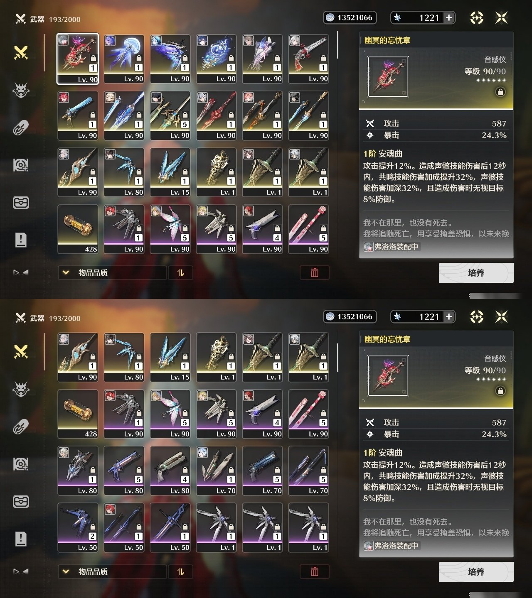Toggle sort order arrows in upper view

point(180,272)
